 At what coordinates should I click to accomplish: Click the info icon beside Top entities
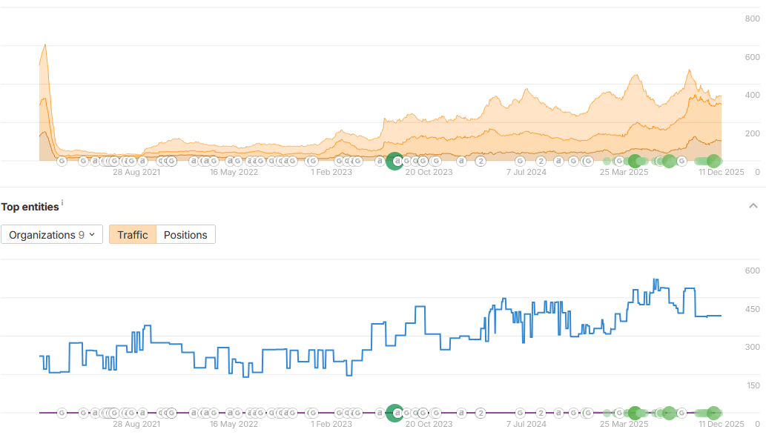click(x=62, y=203)
